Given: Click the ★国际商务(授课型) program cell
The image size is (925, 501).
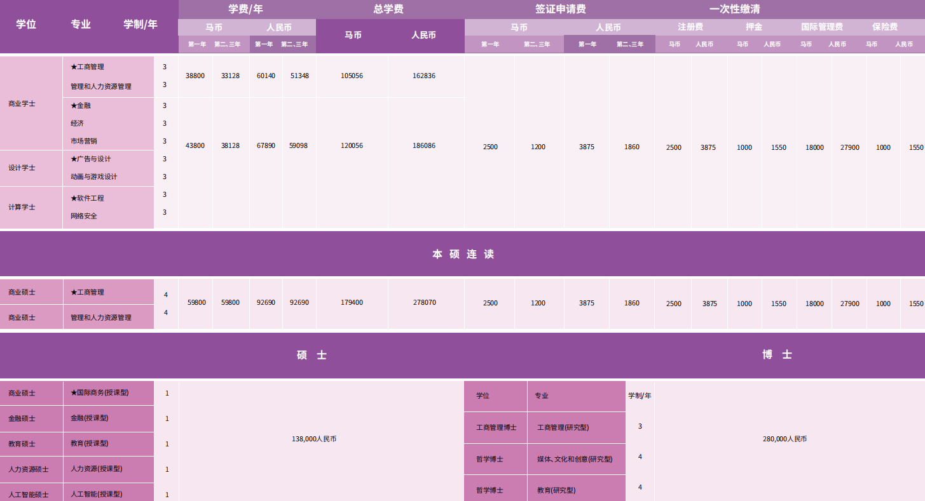Looking at the screenshot, I should (100, 392).
